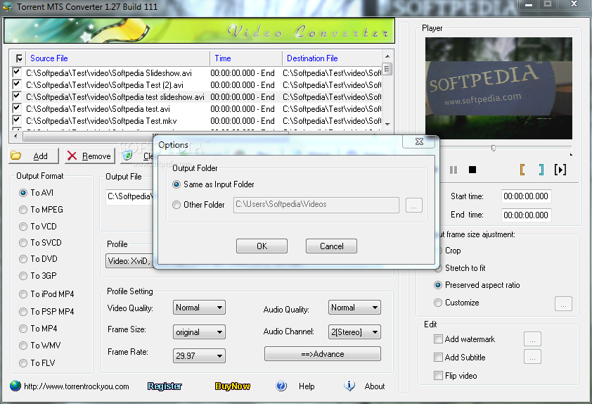Click the player seek slider thumb
This screenshot has height=404, width=592.
coord(493,148)
